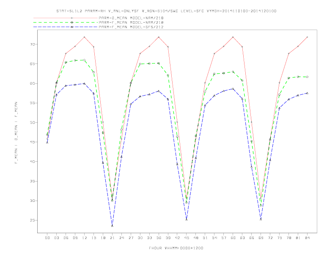The width and height of the screenshot is (335, 259).
Task: Click y-axis tick label 35
Action: point(33,181)
